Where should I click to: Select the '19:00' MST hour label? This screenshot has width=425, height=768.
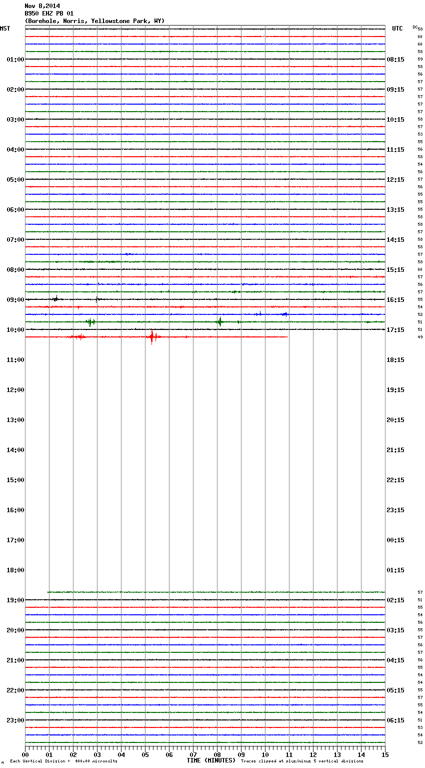coord(15,600)
